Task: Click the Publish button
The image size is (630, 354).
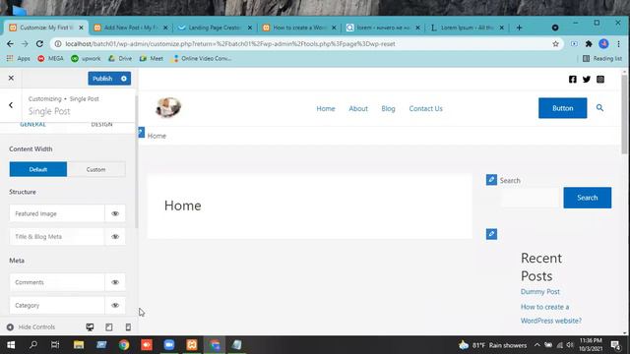Action: [102, 79]
